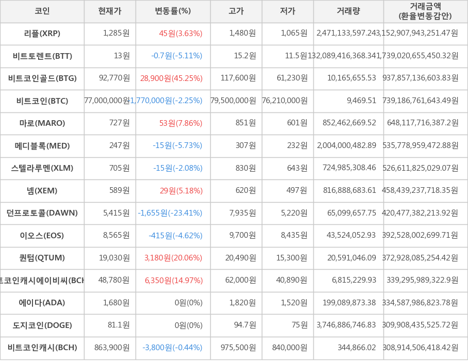Select the 거래량 column header

(348, 11)
